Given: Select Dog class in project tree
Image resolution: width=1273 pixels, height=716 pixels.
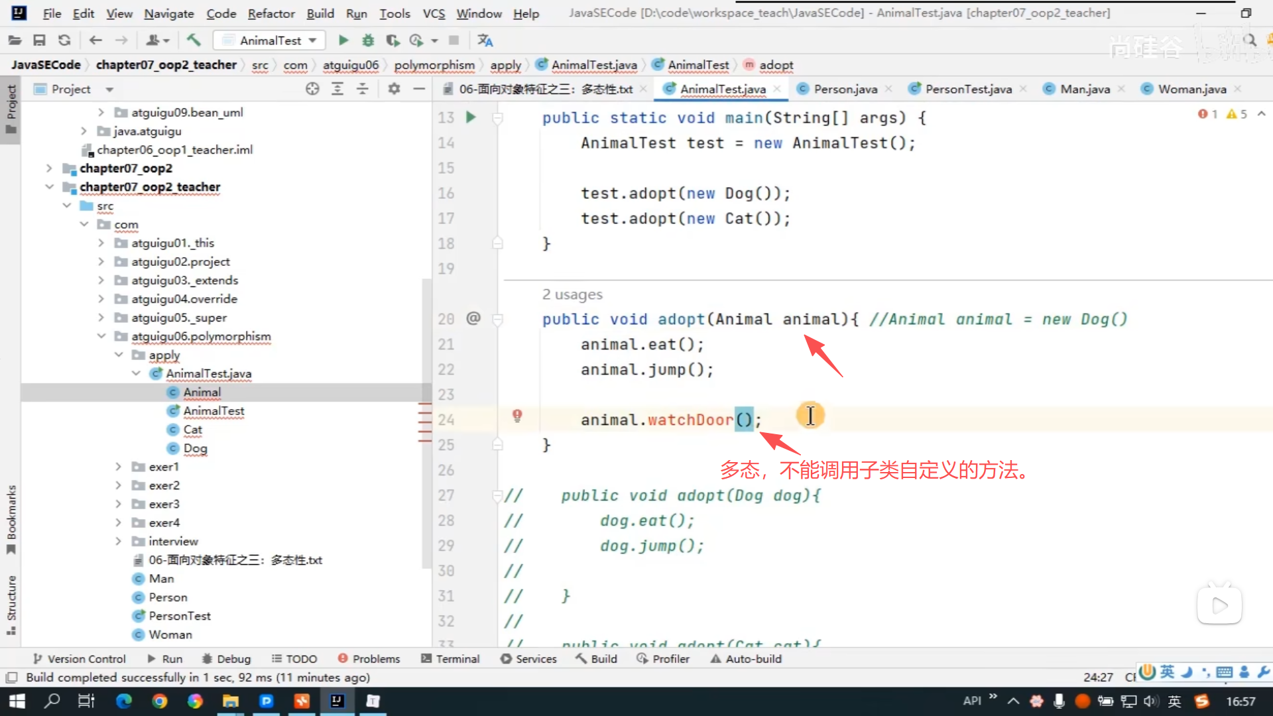Looking at the screenshot, I should pyautogui.click(x=195, y=448).
